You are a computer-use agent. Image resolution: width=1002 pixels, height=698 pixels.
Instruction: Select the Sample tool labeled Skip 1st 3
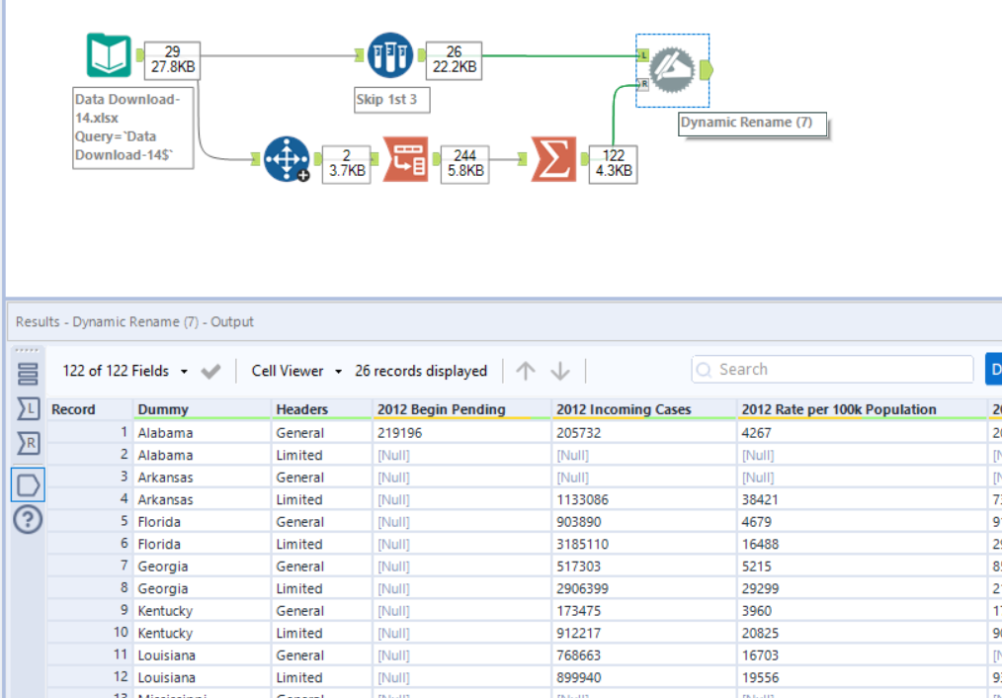point(391,54)
